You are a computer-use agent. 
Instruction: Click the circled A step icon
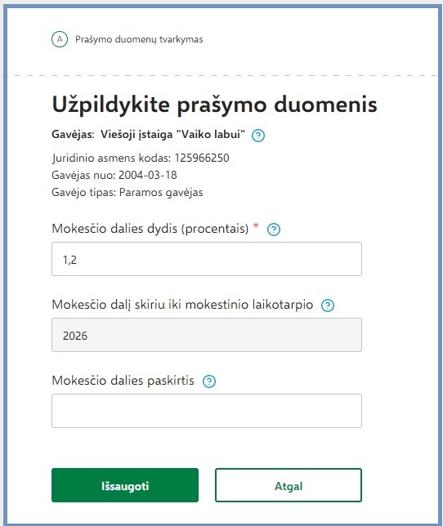(x=60, y=39)
